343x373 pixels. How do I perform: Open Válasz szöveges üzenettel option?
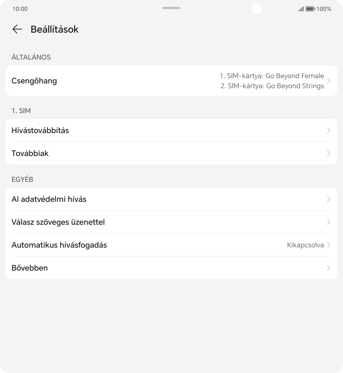pyautogui.click(x=58, y=222)
